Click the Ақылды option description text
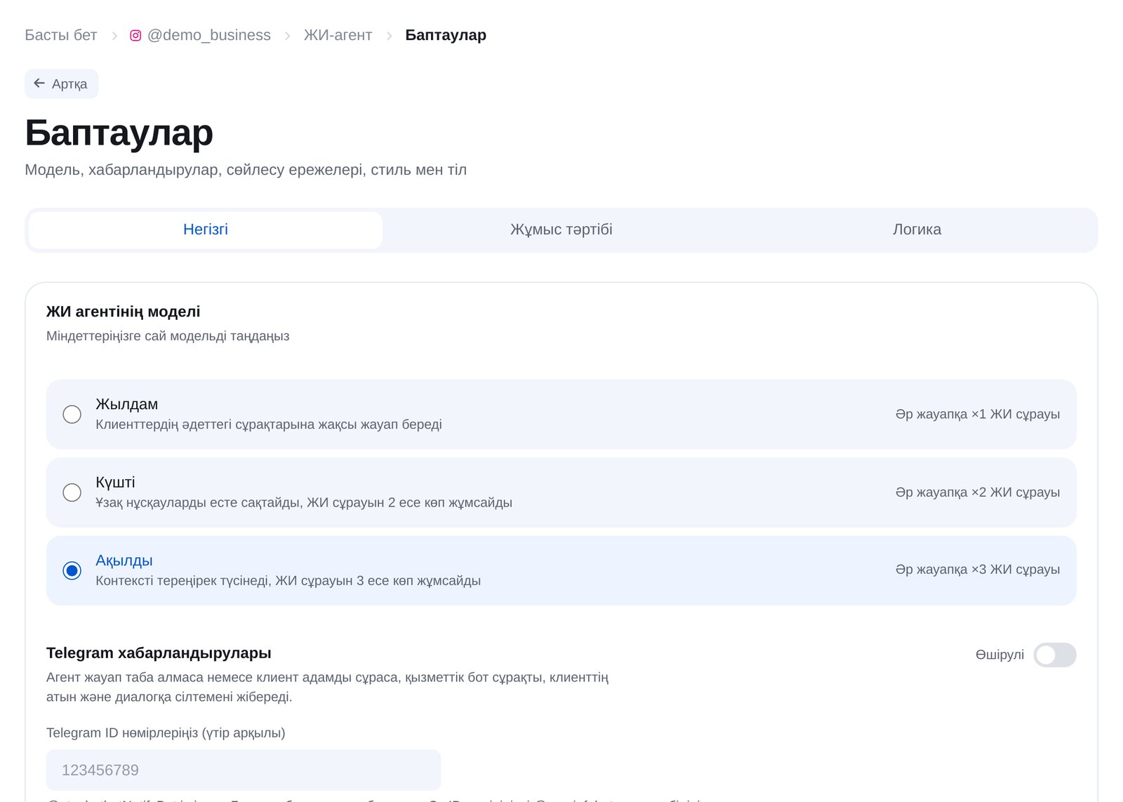This screenshot has width=1123, height=802. coord(288,580)
